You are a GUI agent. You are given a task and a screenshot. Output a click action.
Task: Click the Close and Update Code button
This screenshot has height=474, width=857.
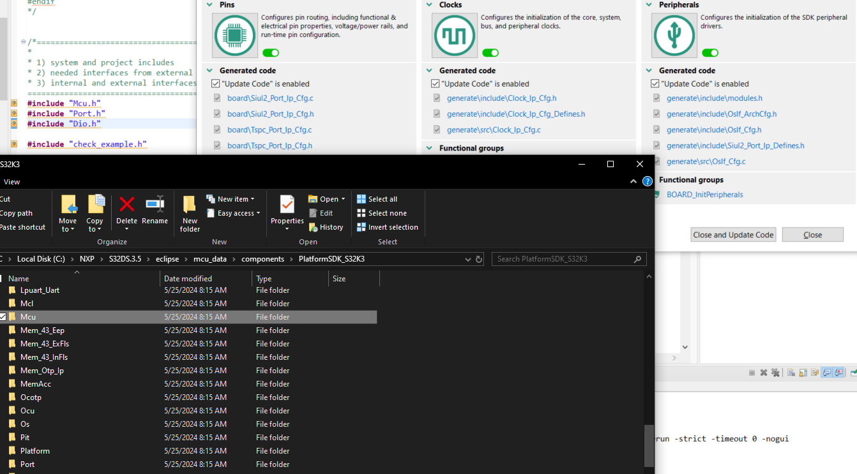(x=733, y=235)
